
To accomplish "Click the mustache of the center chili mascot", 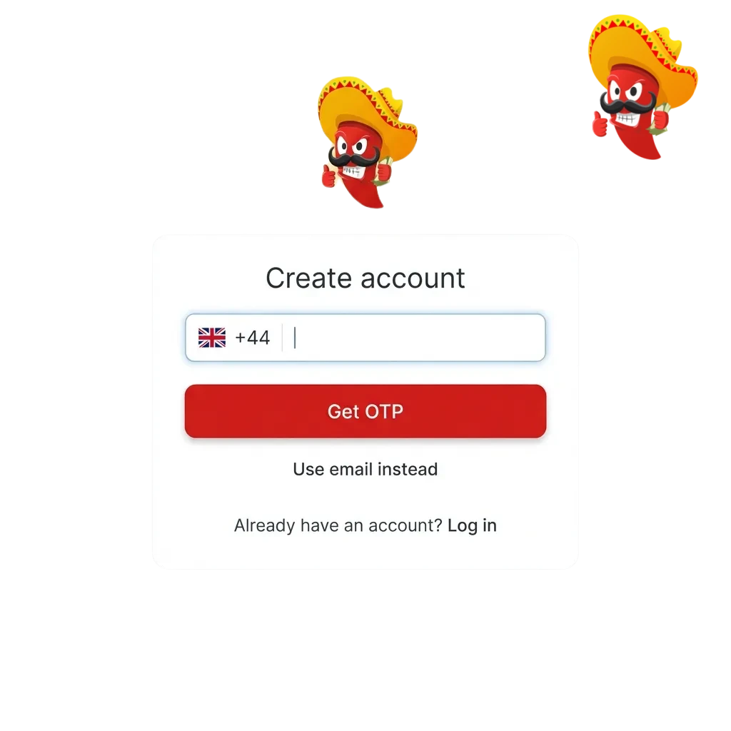I will [353, 159].
